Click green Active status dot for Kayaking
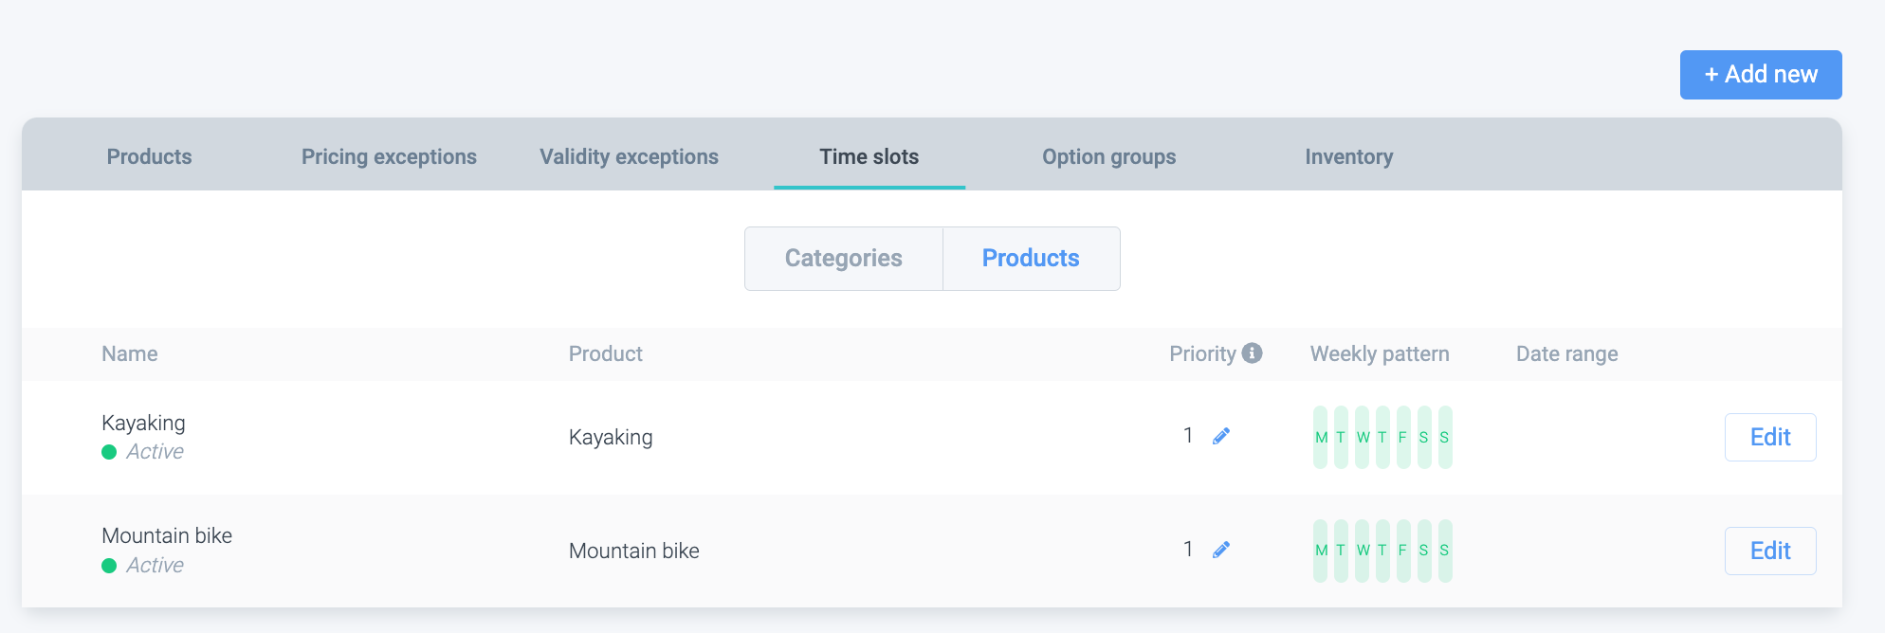The image size is (1885, 633). coord(109,452)
